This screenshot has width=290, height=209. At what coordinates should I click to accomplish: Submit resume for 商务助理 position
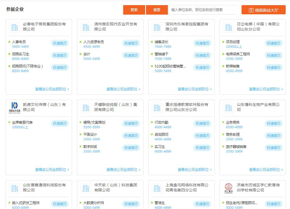pos(273,136)
